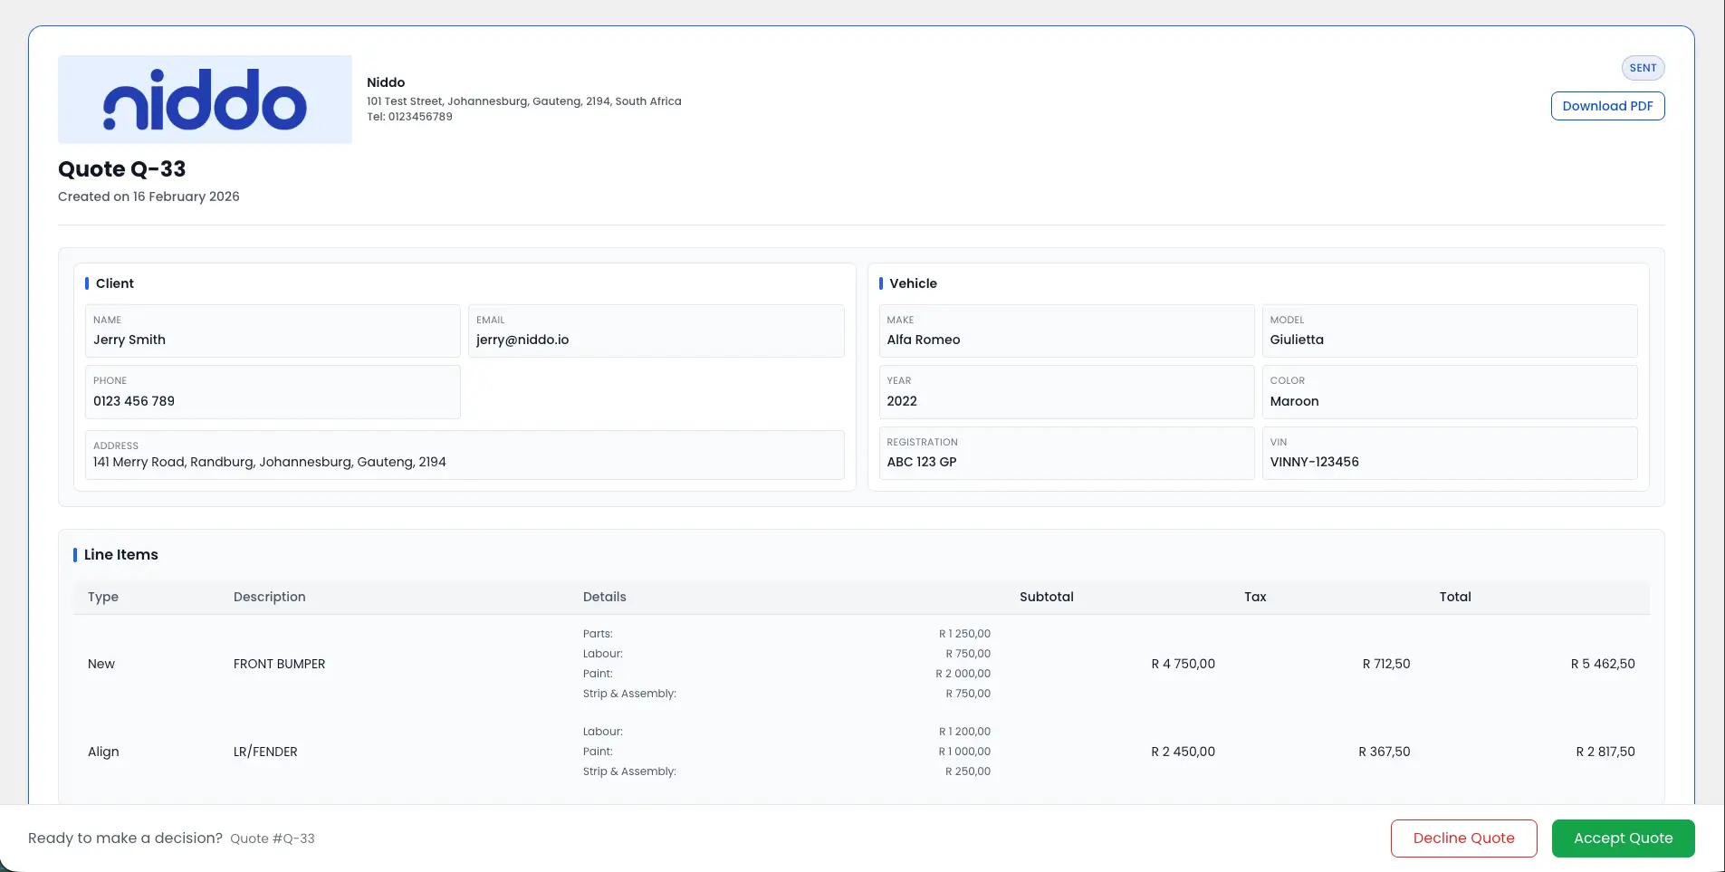Click the REGISTRATION field showing ABC 123 GP
1725x872 pixels.
(x=1066, y=454)
